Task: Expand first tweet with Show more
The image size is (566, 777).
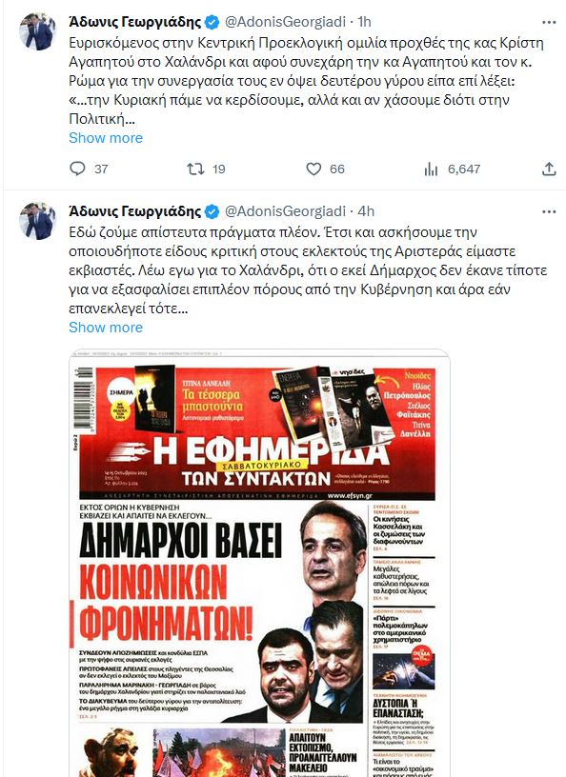Action: [106, 138]
